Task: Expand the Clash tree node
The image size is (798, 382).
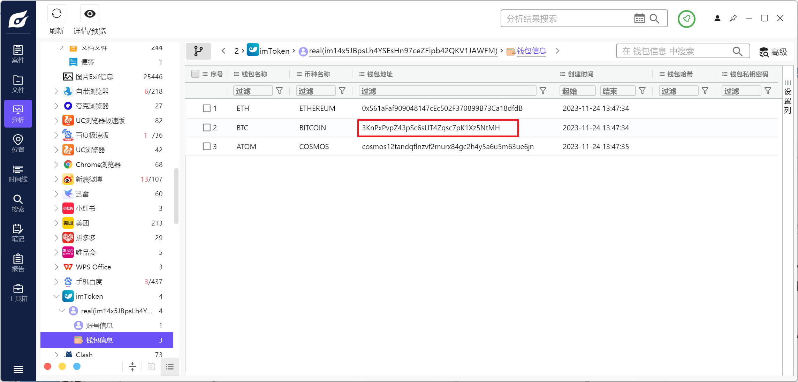Action: pyautogui.click(x=56, y=355)
